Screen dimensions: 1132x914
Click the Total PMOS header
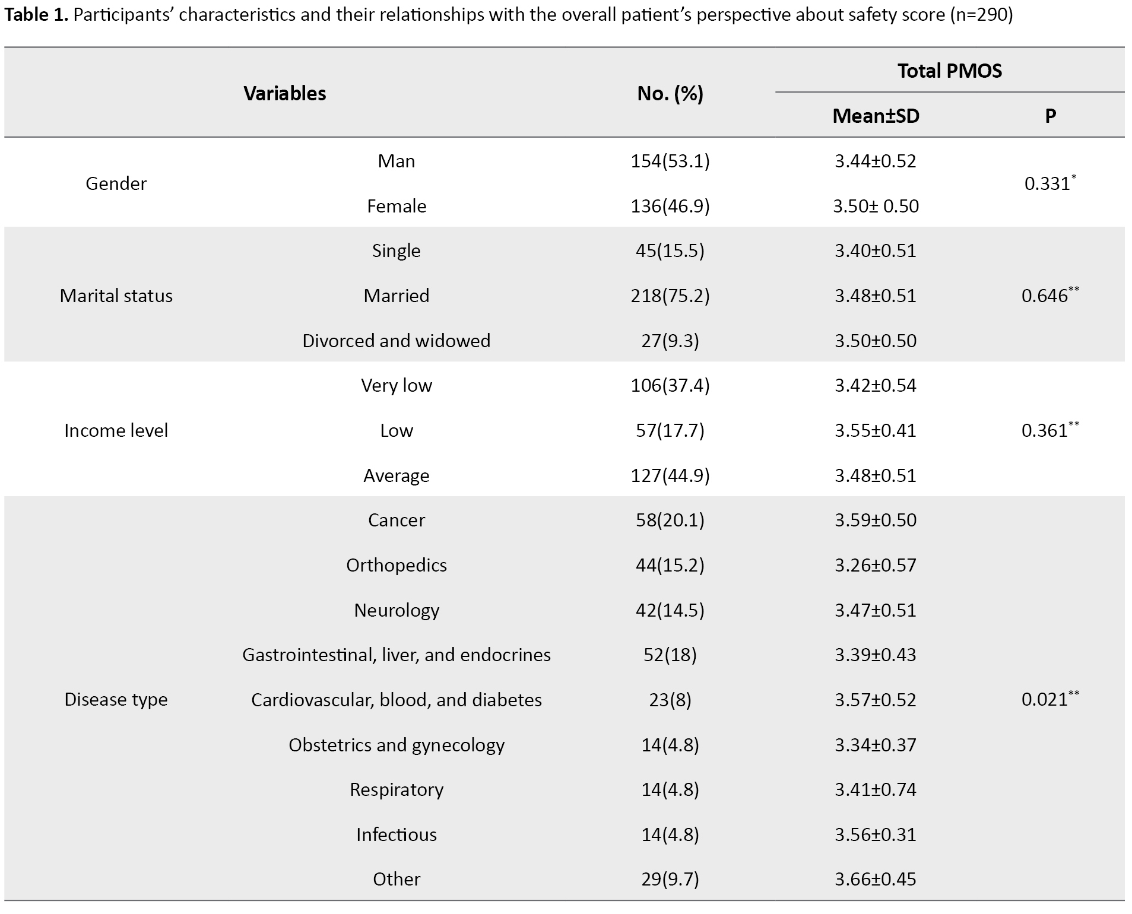(x=949, y=71)
